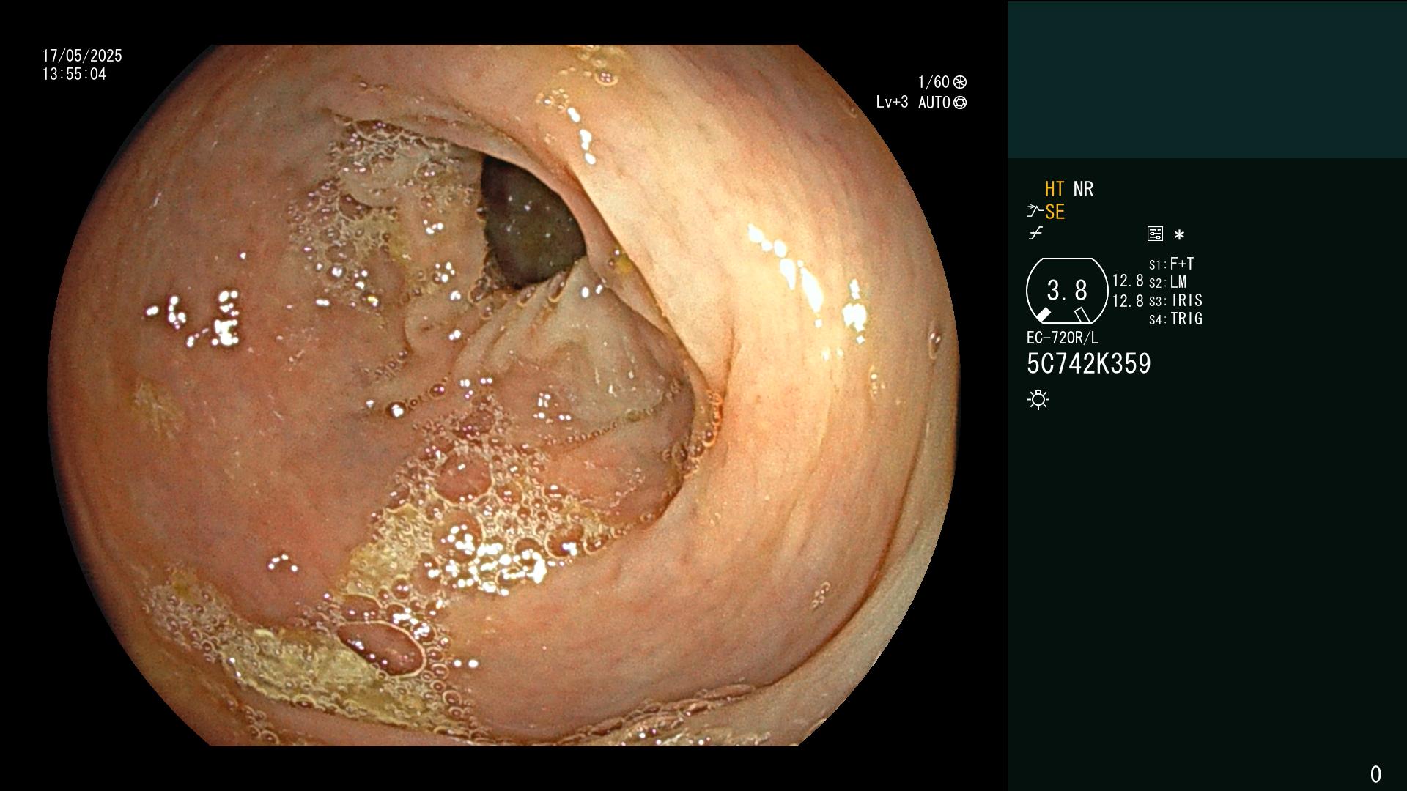Click the serial number 5C742K359
1407x791 pixels.
coord(1089,364)
